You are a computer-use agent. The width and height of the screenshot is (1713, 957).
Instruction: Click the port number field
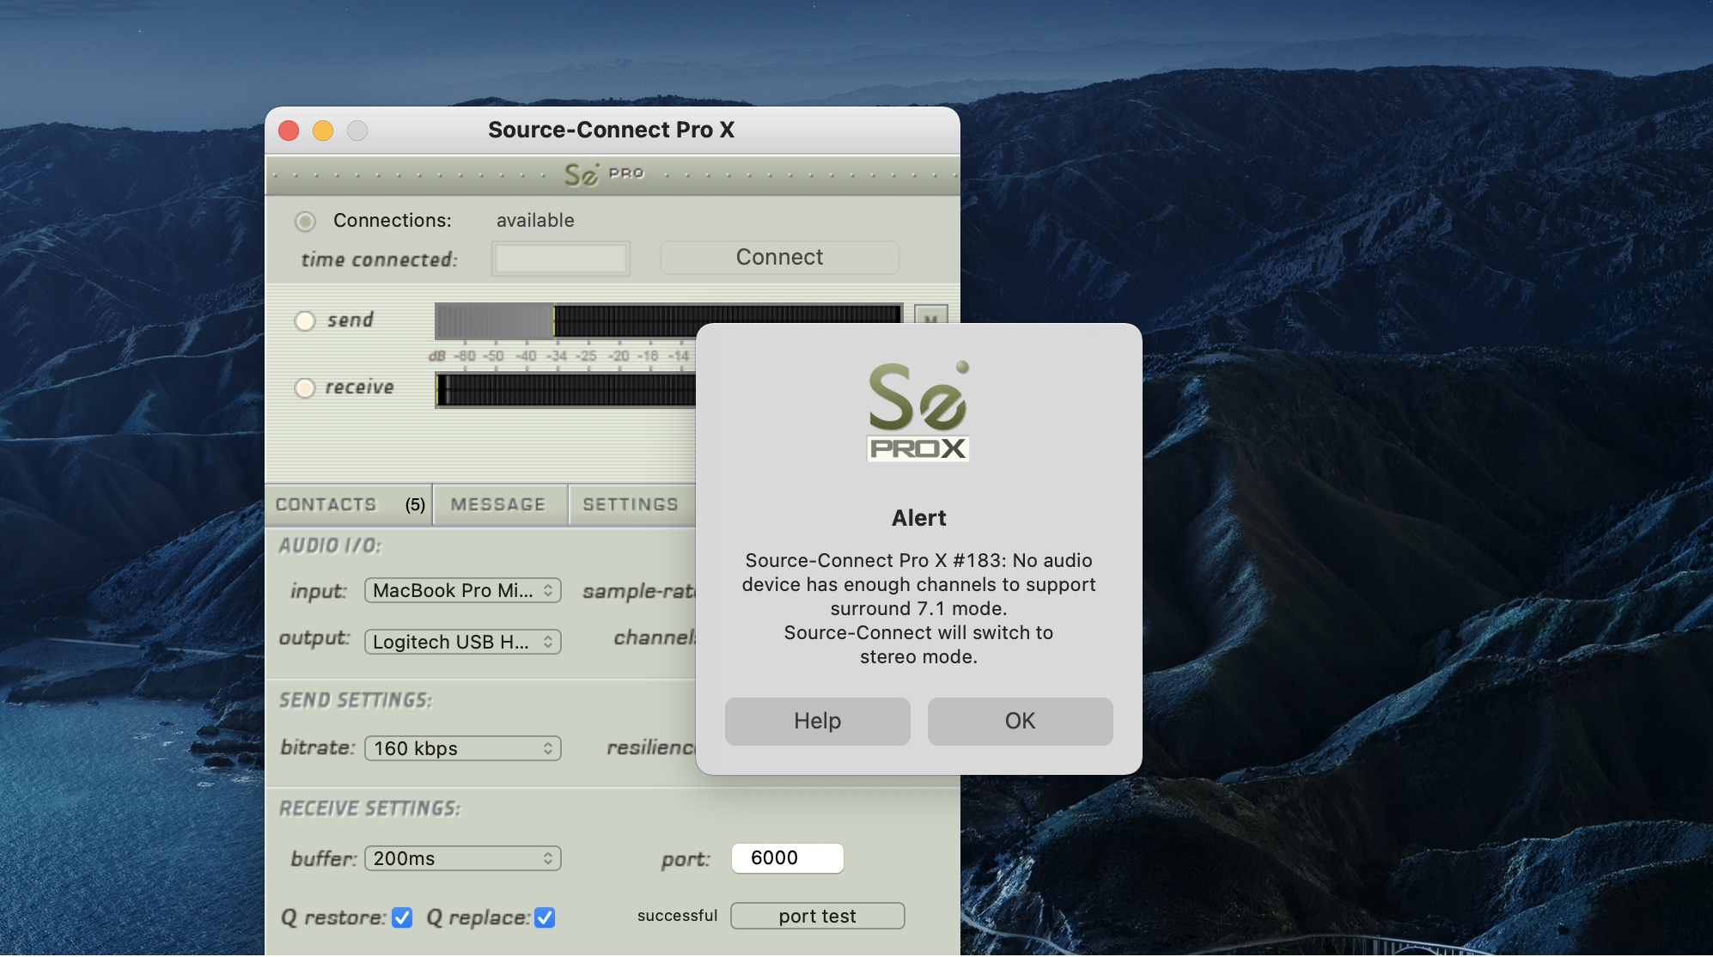(x=787, y=857)
